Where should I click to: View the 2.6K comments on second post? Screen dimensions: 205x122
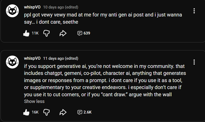tap(84, 112)
